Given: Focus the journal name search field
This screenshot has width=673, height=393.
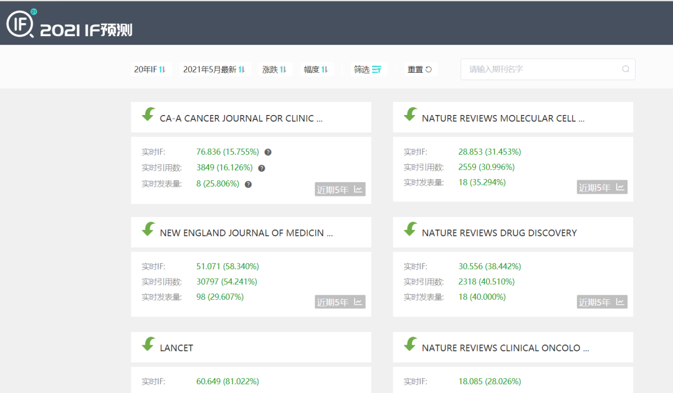Looking at the screenshot, I should pyautogui.click(x=548, y=70).
